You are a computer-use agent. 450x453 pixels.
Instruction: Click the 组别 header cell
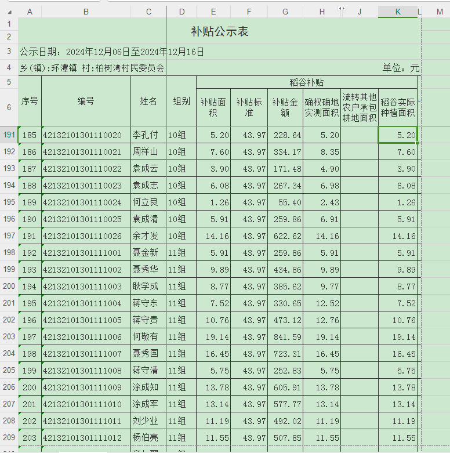pos(182,101)
